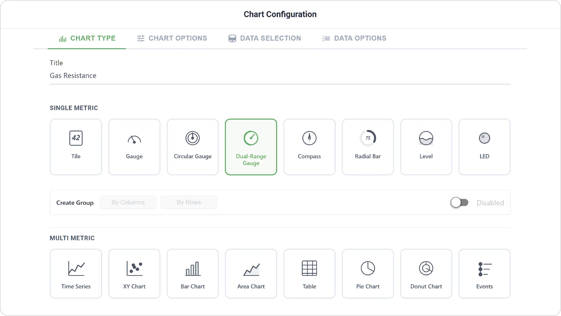
Task: Click the Gas Resistance title field
Action: coord(280,76)
